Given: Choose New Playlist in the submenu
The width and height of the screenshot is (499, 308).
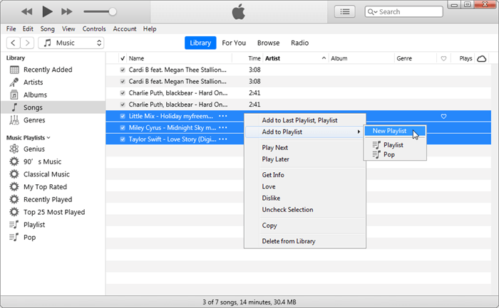Looking at the screenshot, I should click(395, 131).
